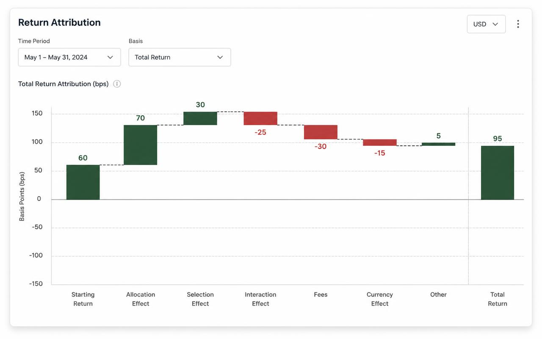The image size is (542, 339).
Task: Click the -25 value label
Action: (x=260, y=133)
